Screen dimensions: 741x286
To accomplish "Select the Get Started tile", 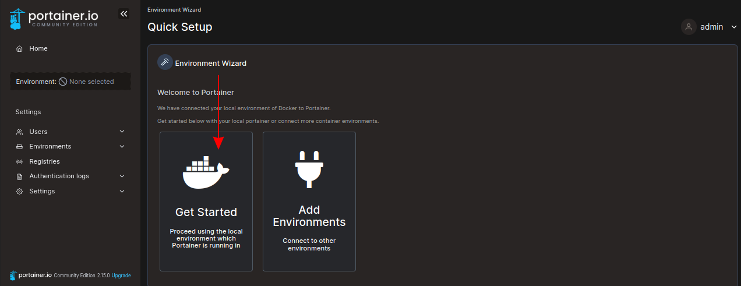I will click(x=206, y=202).
